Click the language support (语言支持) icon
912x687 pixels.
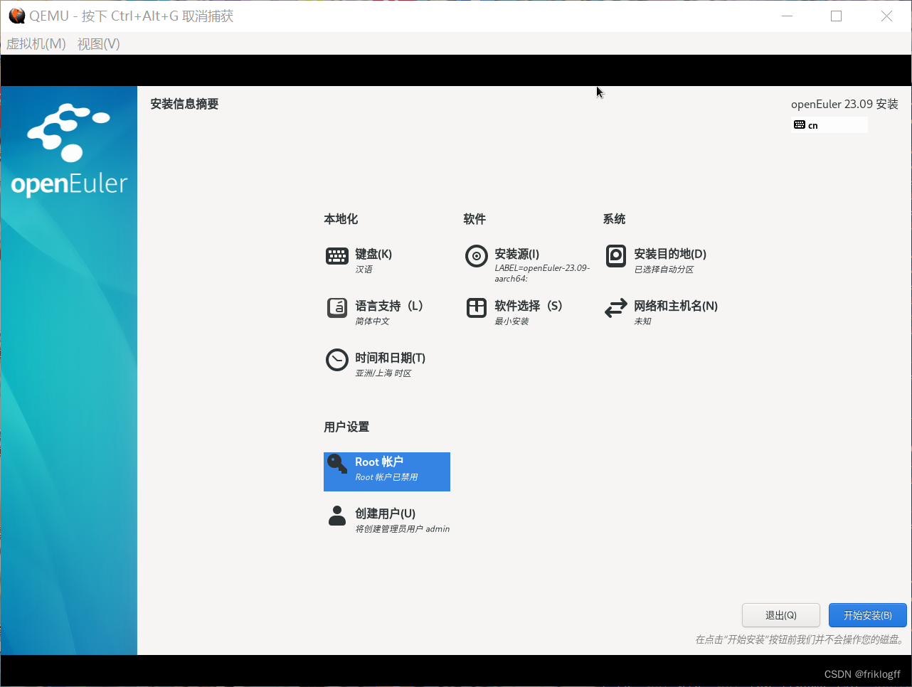coord(337,308)
